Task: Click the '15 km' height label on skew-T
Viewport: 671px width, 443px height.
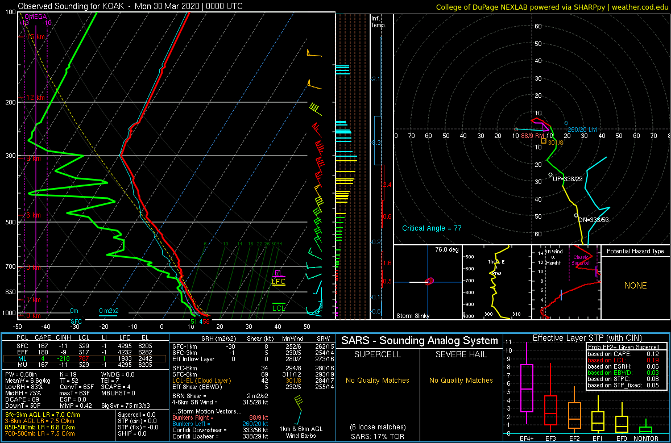Action: 35,37
